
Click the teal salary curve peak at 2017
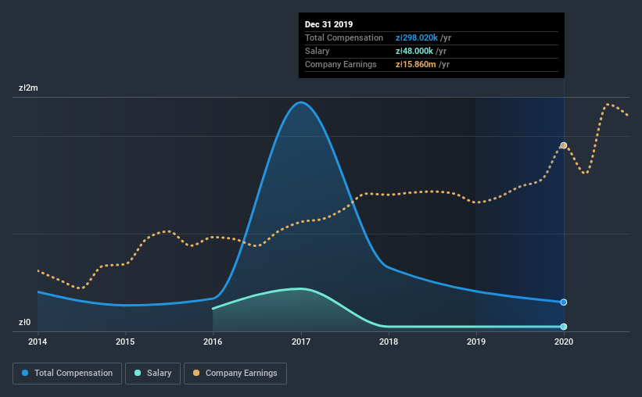(x=301, y=288)
